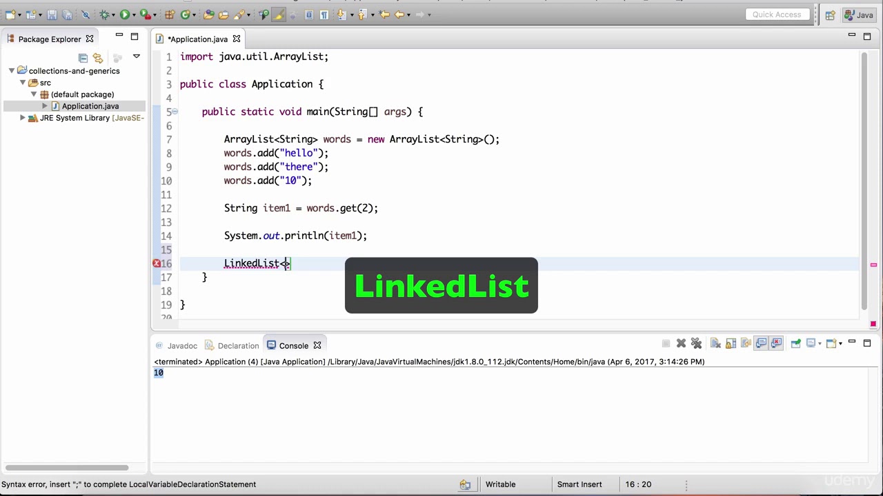Screen dimensions: 883x496
Task: Select the collections-and-generics project
Action: tap(74, 71)
